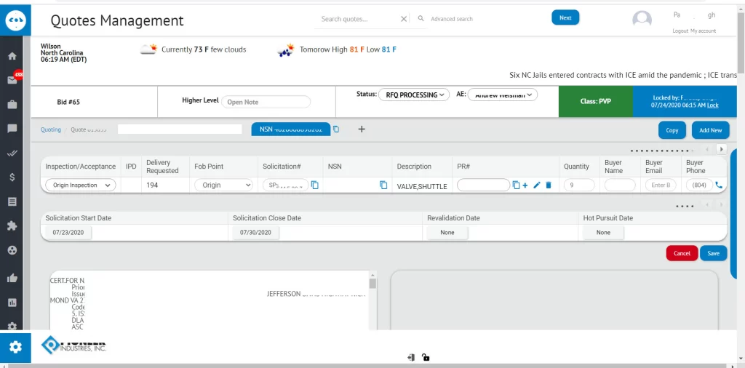Copy the Solicitation number using copy icon
The height and width of the screenshot is (368, 745).
pos(315,185)
